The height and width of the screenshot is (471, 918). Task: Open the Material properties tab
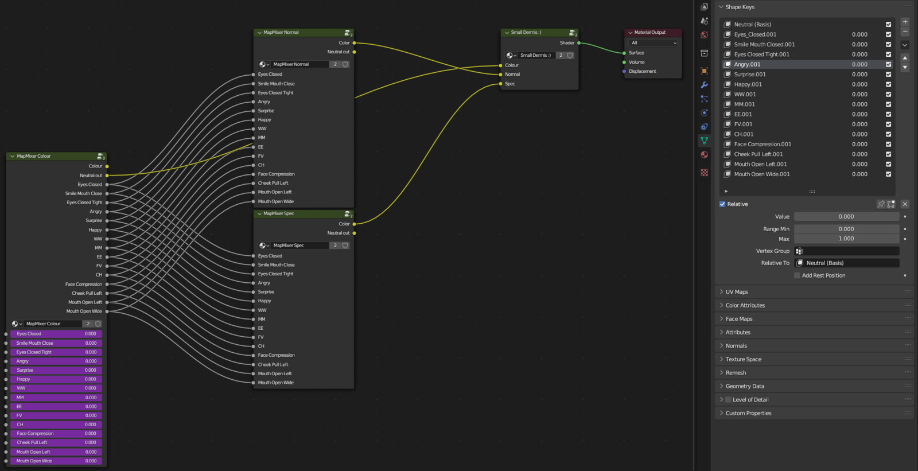[704, 154]
